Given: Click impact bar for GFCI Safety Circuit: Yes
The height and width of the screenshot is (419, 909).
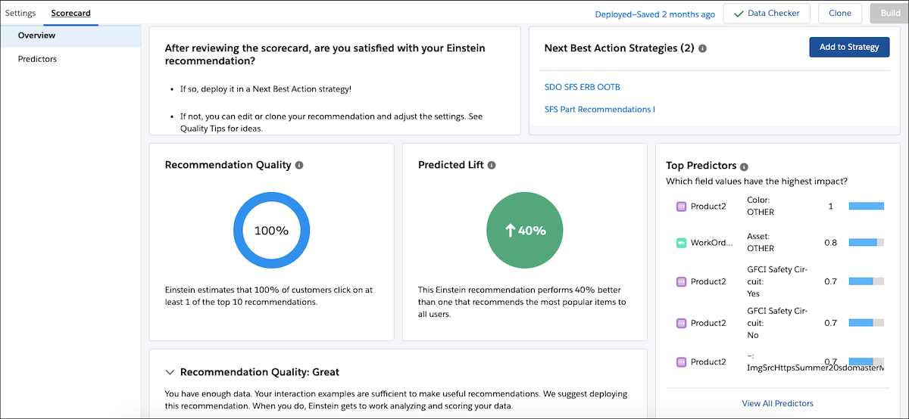Looking at the screenshot, I should click(867, 281).
